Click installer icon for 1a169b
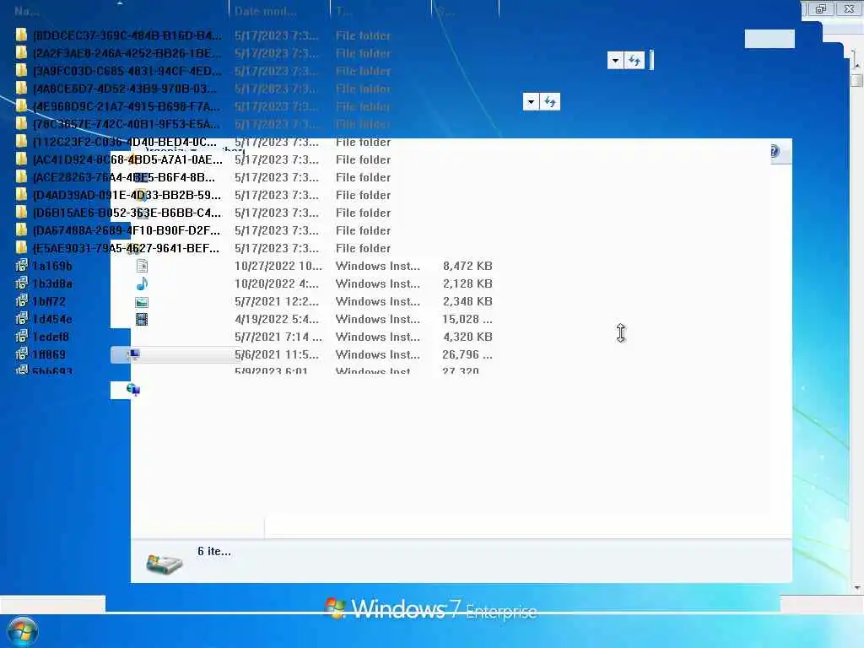 pos(21,266)
